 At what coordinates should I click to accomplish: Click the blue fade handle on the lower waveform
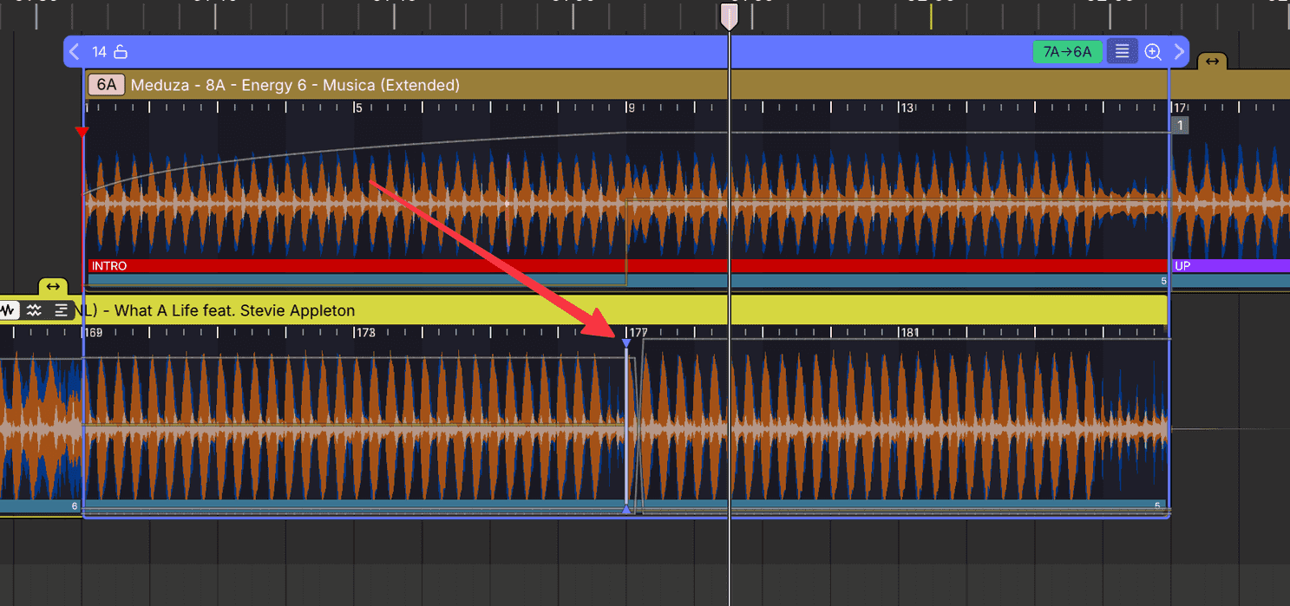coord(626,342)
